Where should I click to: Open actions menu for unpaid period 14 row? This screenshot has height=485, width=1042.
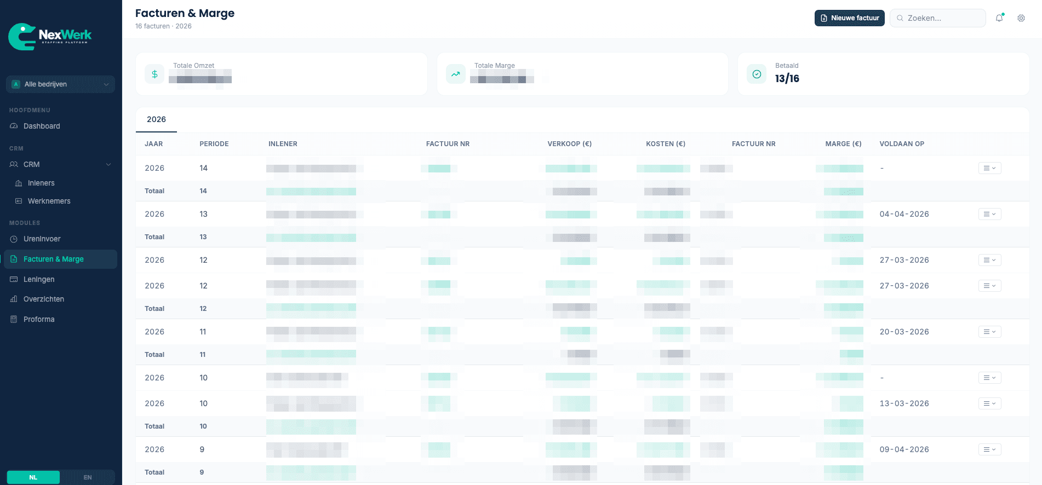click(x=989, y=168)
